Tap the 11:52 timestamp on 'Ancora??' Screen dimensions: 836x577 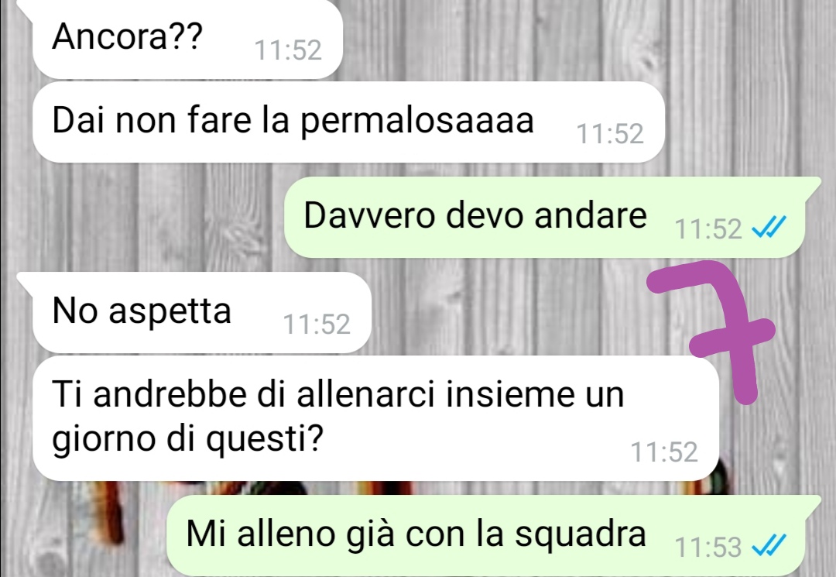point(288,50)
